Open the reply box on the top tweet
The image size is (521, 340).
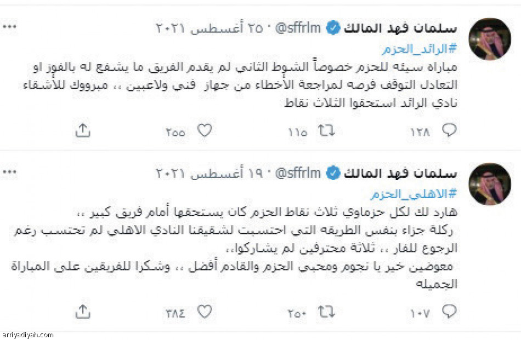(450, 130)
